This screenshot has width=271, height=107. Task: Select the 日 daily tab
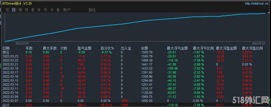click(x=14, y=10)
